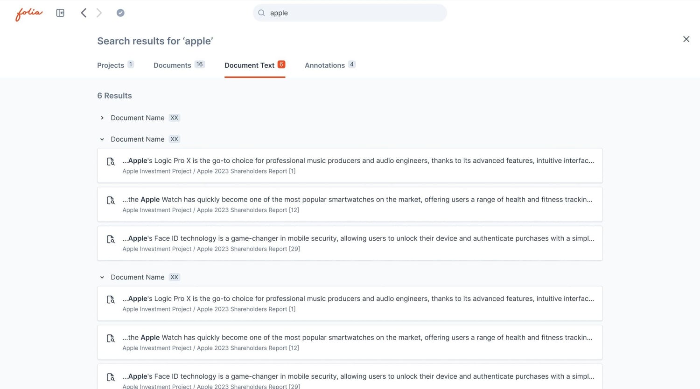The height and width of the screenshot is (389, 700).
Task: Switch to the Projects tab
Action: pos(115,65)
